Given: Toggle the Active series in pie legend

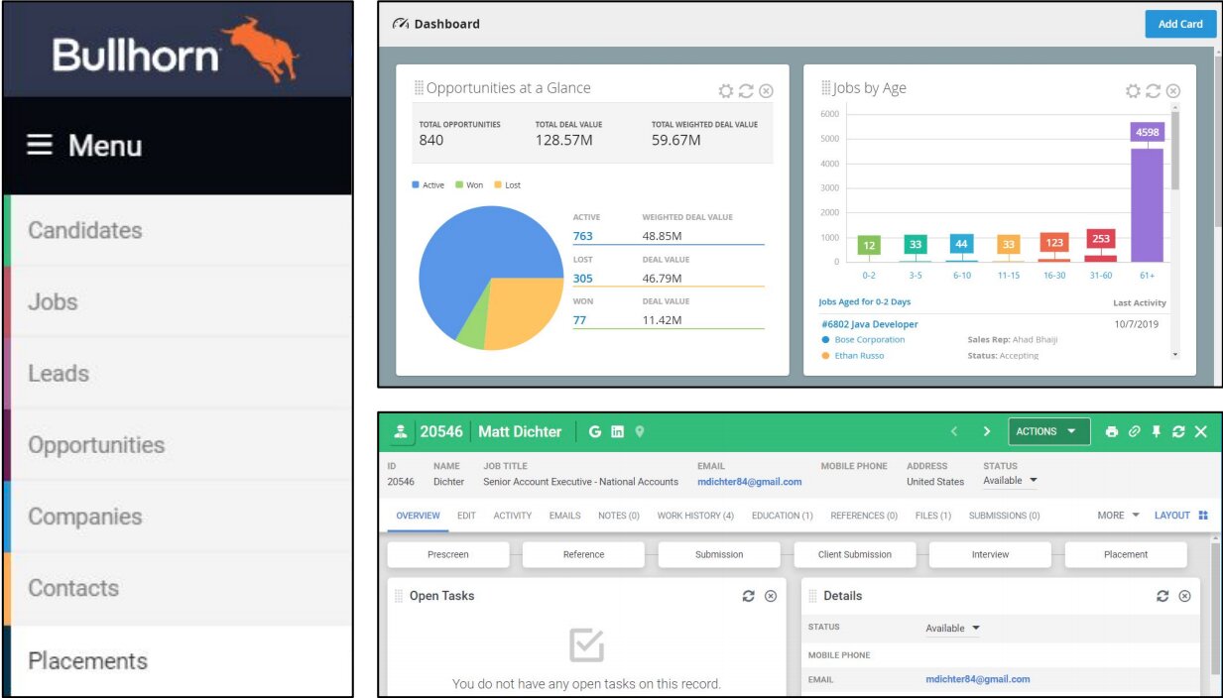Looking at the screenshot, I should coord(428,185).
